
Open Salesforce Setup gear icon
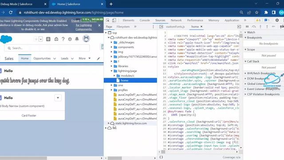click(x=70, y=39)
